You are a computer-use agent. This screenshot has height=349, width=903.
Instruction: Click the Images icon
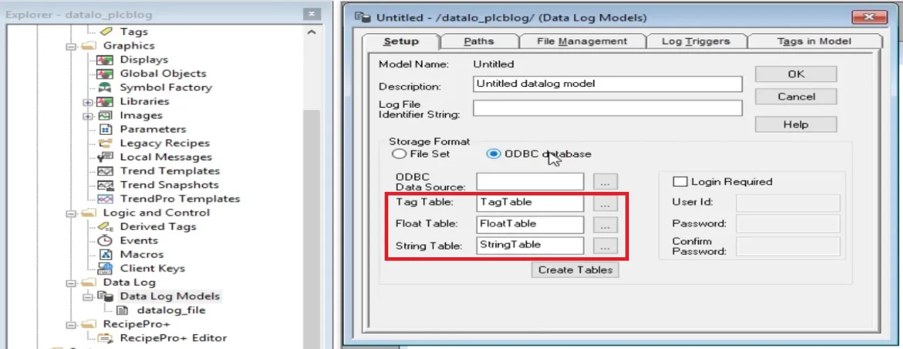coord(106,115)
